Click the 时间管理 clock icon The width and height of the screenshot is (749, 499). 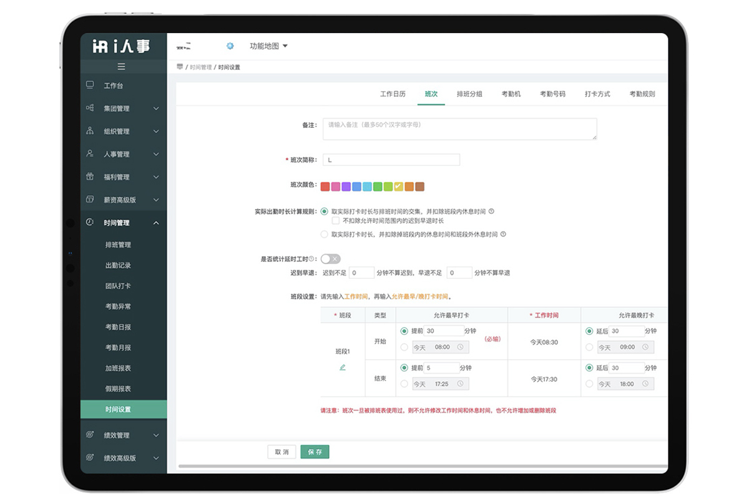click(90, 222)
